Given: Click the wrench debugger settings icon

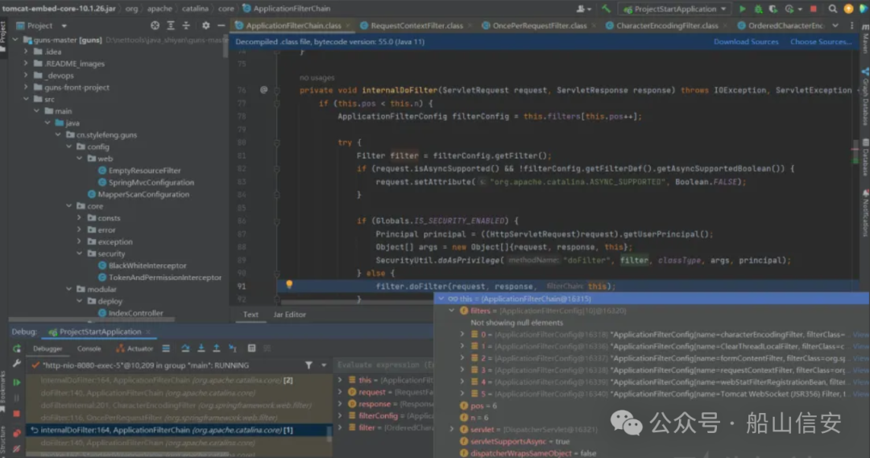Looking at the screenshot, I should tap(17, 365).
